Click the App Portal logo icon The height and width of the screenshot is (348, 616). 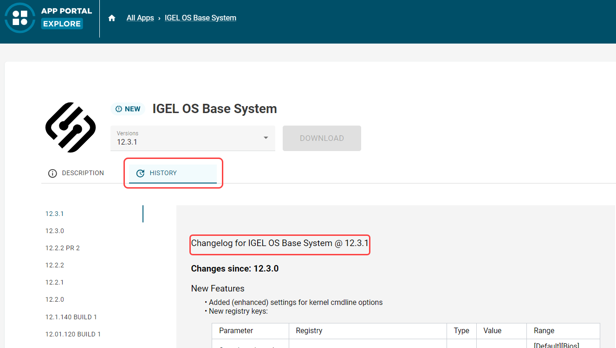tap(19, 19)
